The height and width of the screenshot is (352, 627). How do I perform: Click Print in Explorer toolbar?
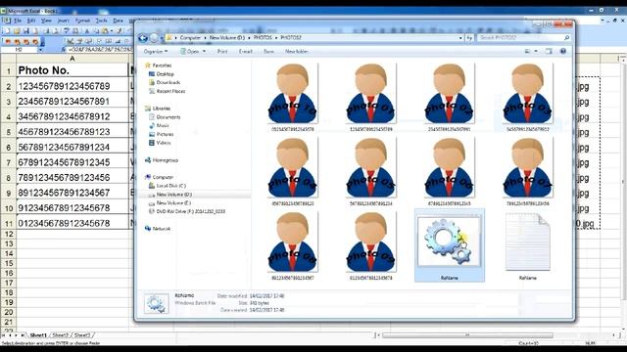click(x=222, y=52)
